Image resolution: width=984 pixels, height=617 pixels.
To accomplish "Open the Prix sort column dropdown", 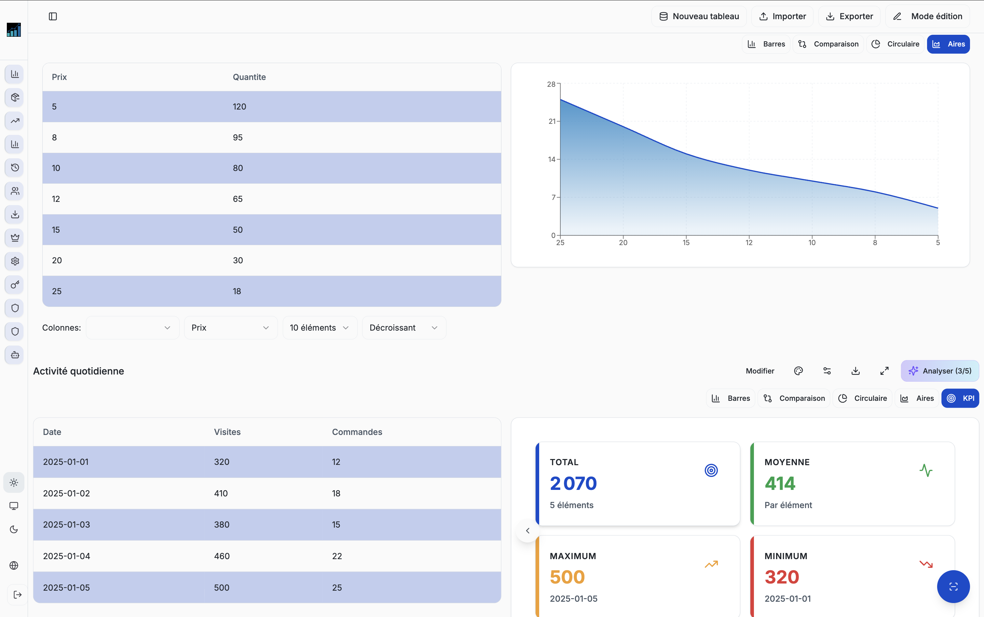I will [x=231, y=328].
